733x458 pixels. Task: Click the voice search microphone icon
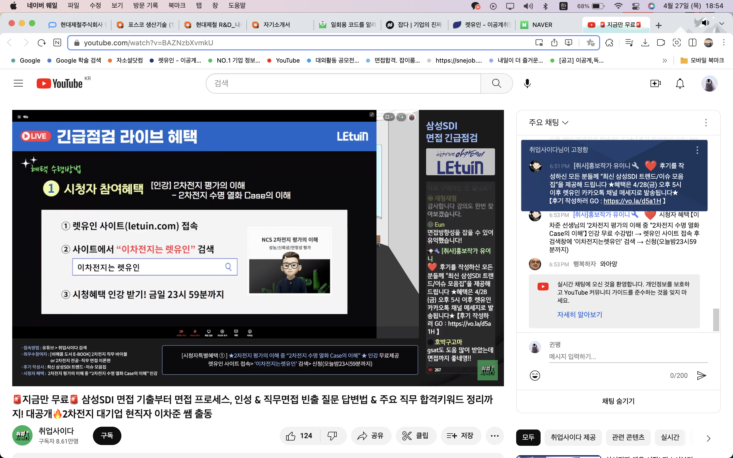(527, 83)
